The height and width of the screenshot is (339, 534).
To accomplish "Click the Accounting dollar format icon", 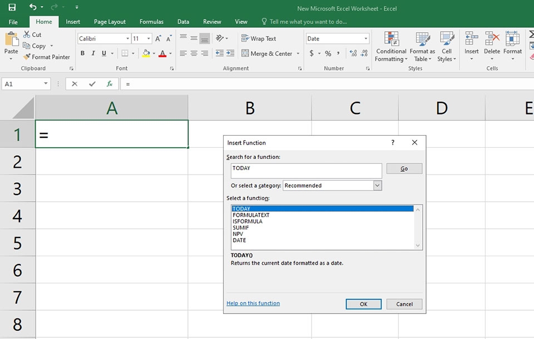I will [311, 53].
